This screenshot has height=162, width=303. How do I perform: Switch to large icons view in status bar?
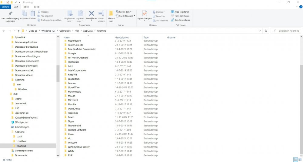300,160
